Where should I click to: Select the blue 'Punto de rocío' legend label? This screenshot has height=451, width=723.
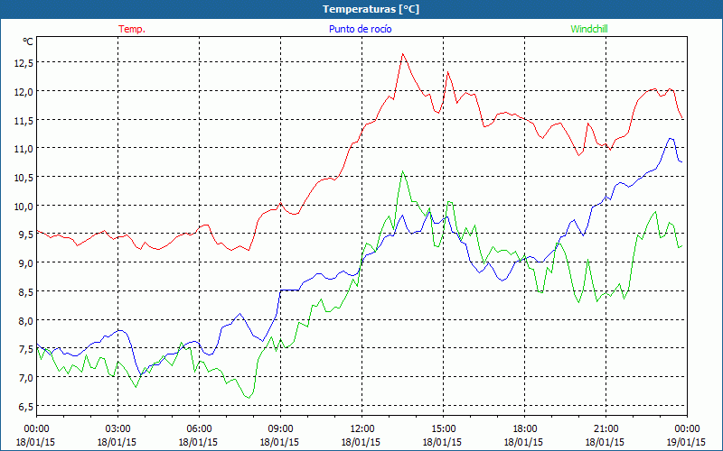coord(360,29)
